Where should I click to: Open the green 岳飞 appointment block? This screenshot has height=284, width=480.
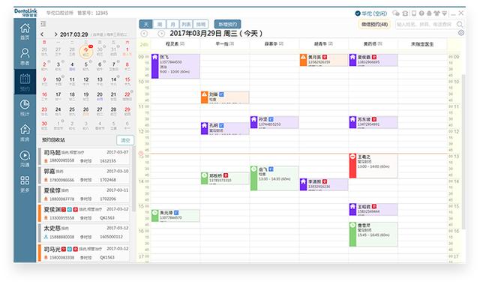(274, 178)
